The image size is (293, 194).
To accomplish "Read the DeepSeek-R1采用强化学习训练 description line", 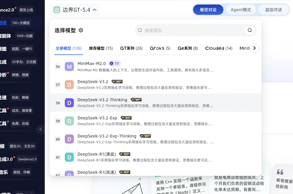I will (x=145, y=160).
